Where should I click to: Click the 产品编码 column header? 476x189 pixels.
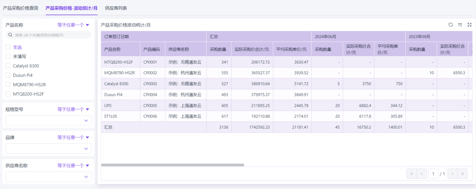pyautogui.click(x=153, y=49)
